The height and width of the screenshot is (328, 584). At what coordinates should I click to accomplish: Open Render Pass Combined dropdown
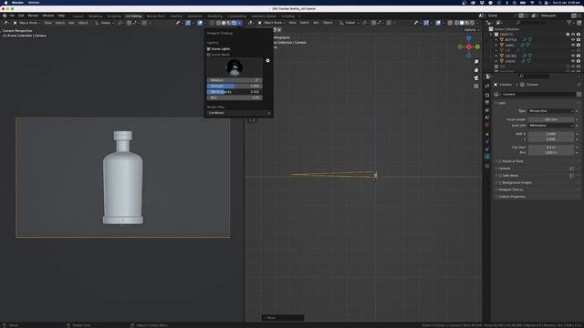pyautogui.click(x=239, y=113)
